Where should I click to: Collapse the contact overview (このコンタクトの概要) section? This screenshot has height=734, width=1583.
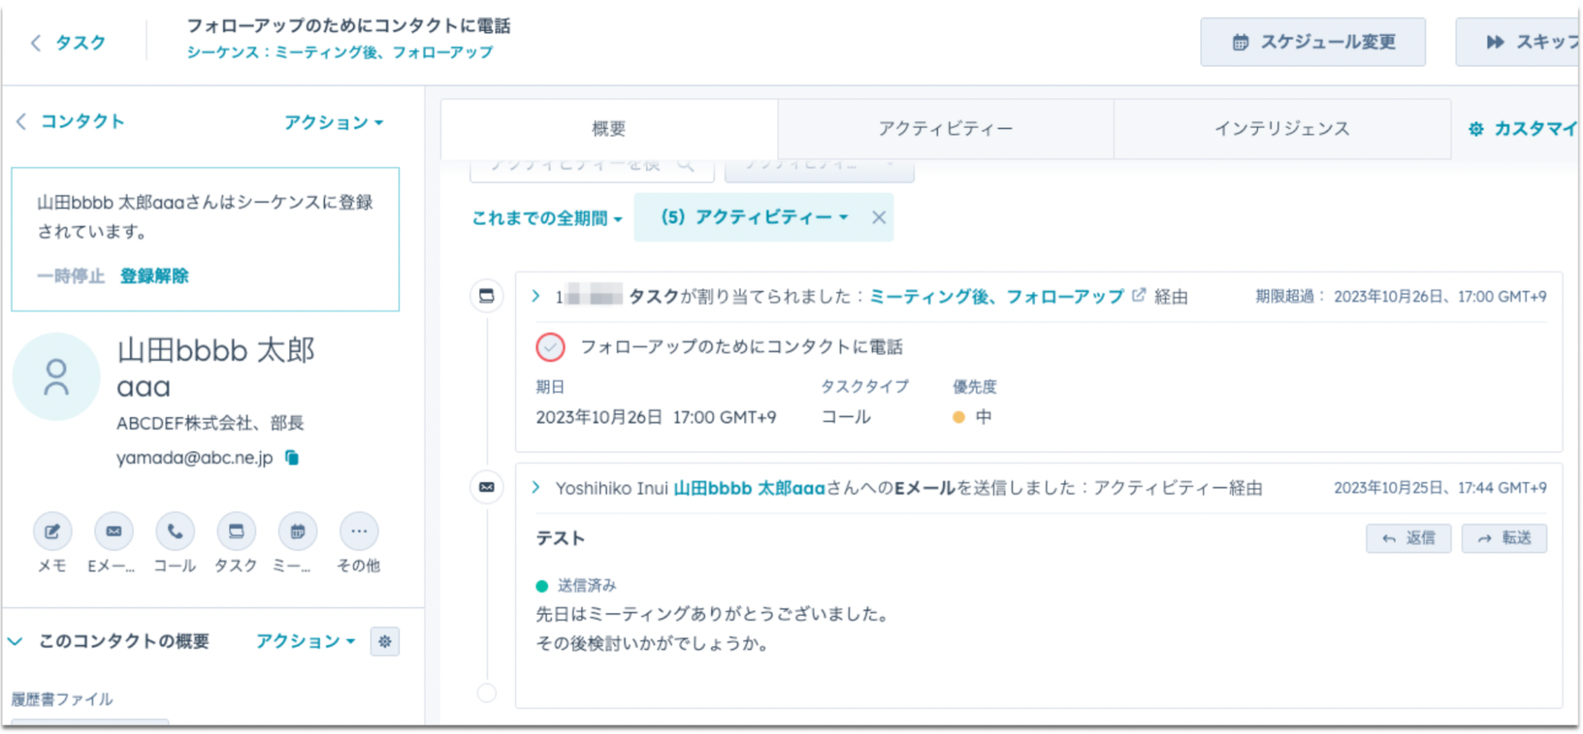point(16,641)
